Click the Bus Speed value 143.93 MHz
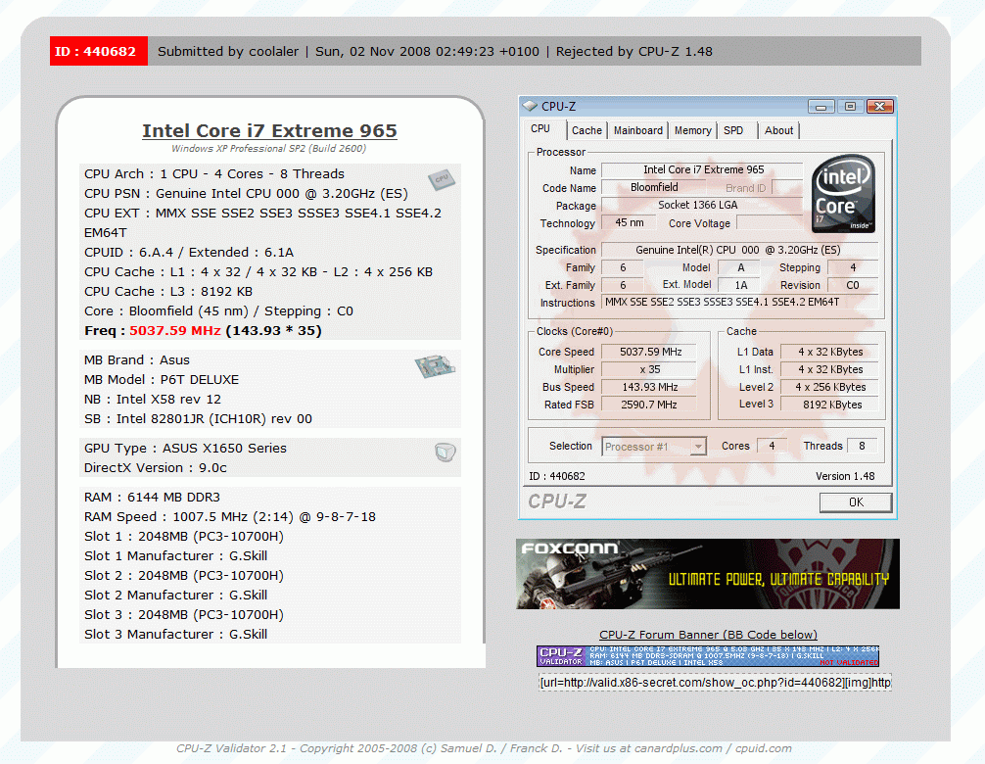The height and width of the screenshot is (764, 985). (649, 387)
